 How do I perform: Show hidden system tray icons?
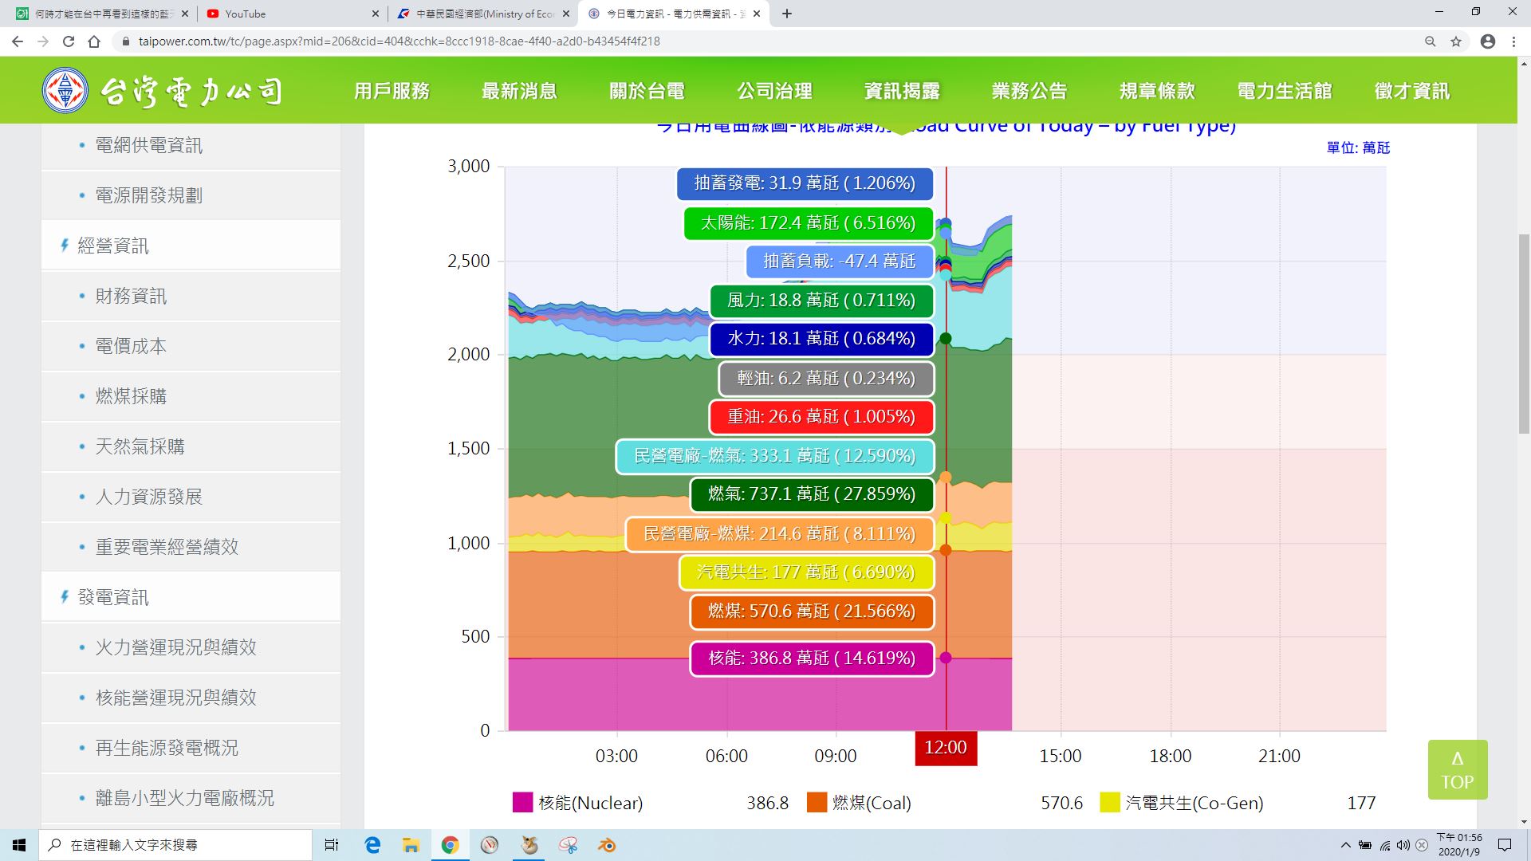coord(1346,845)
